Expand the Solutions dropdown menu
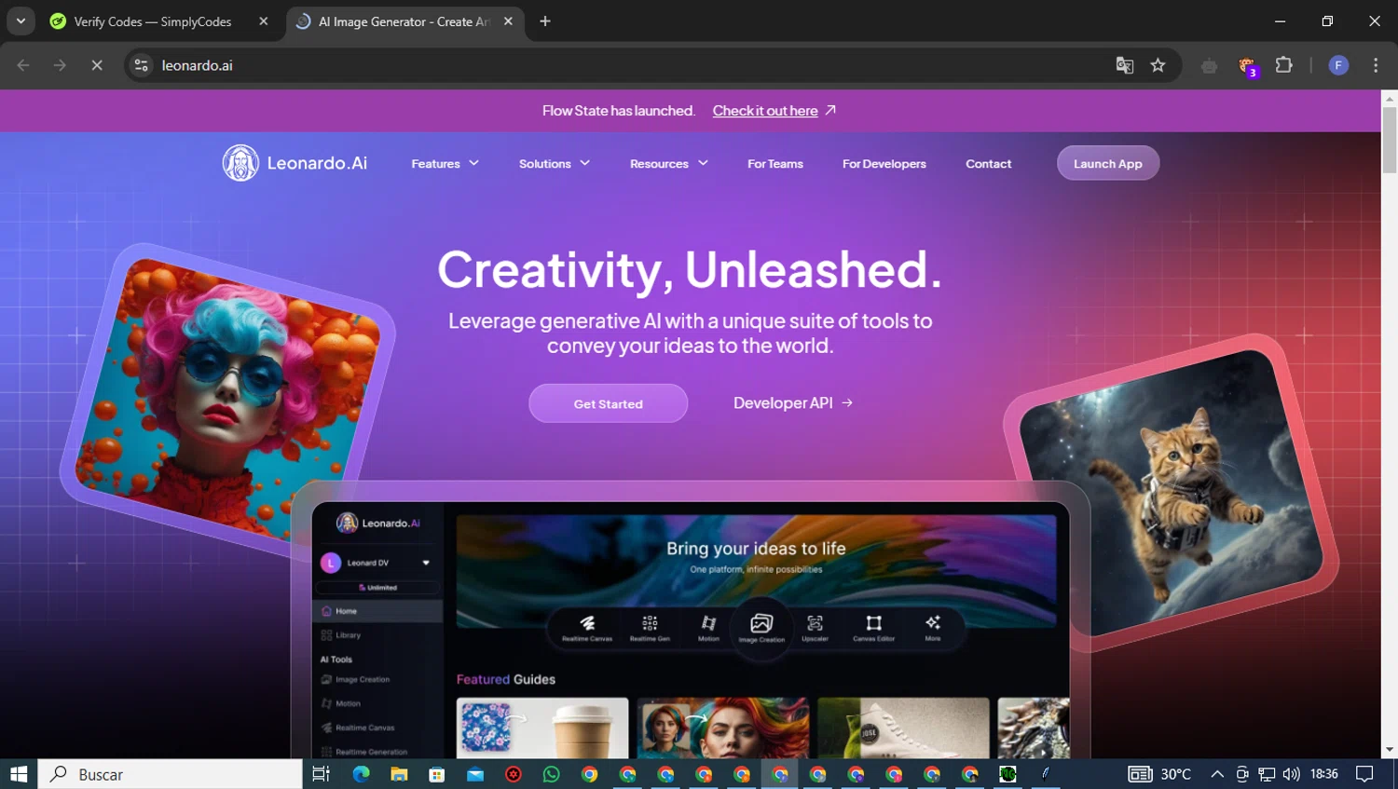The image size is (1398, 789). coord(555,164)
